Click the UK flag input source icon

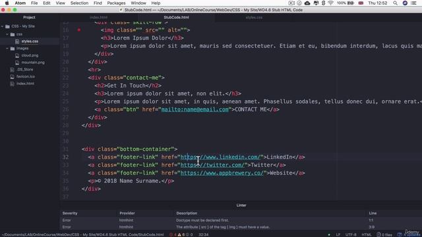point(361,3)
